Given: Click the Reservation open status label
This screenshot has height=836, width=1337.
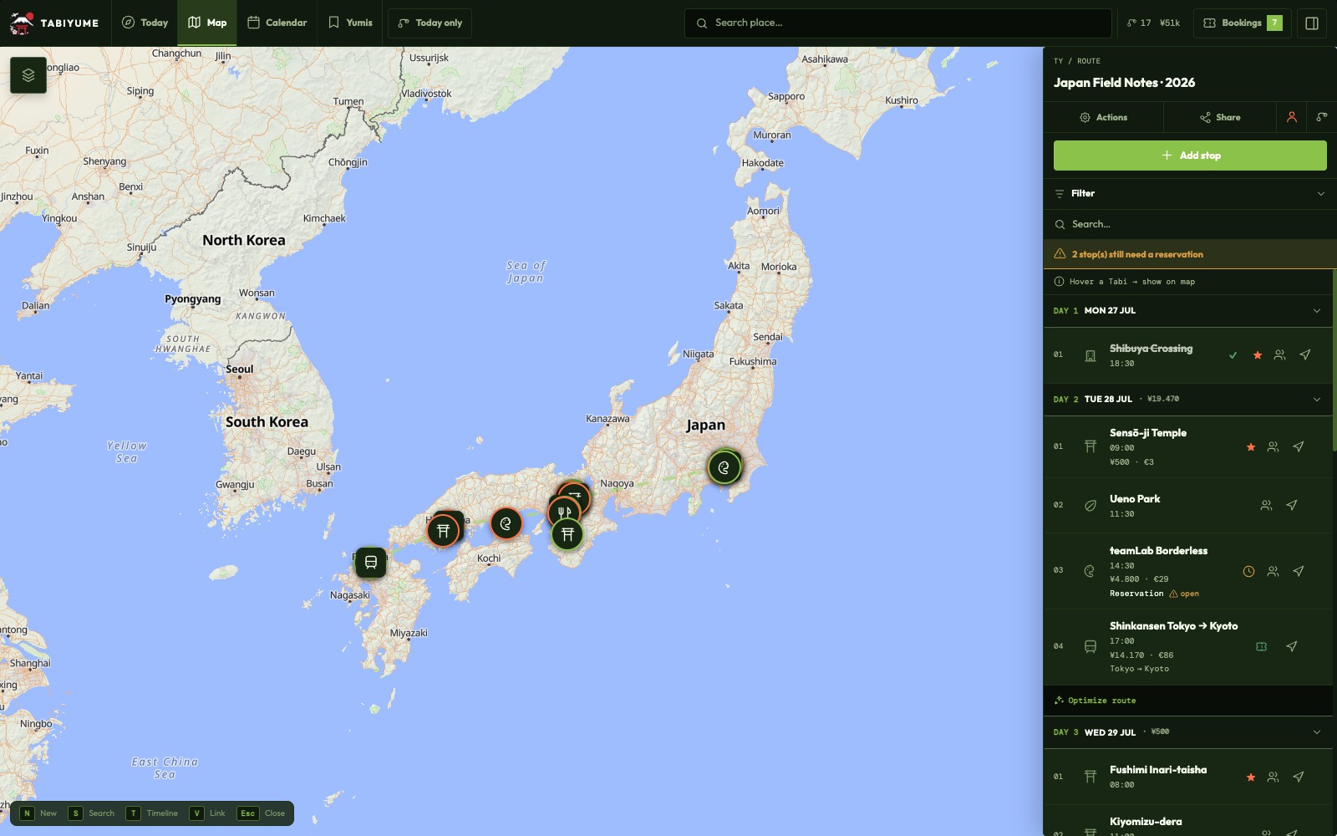Looking at the screenshot, I should [x=1154, y=594].
